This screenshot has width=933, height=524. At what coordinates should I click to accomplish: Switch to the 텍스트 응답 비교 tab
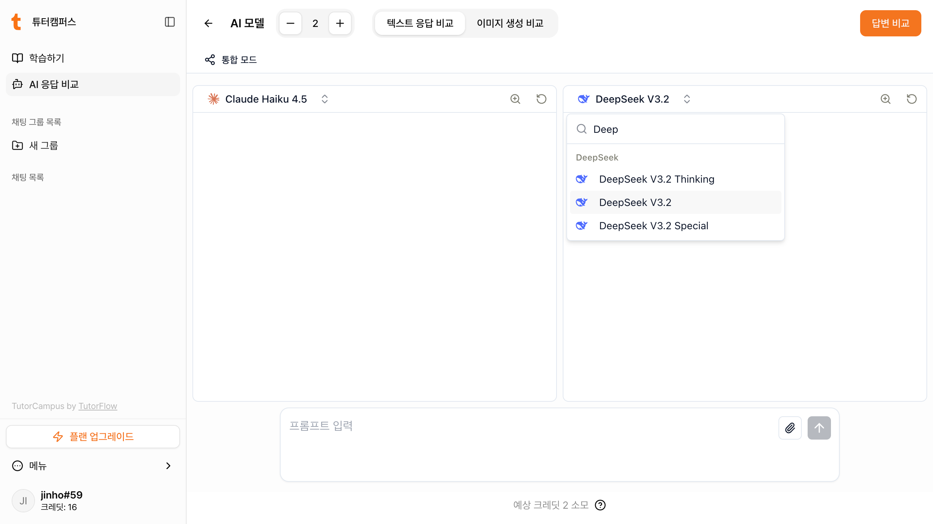tap(420, 23)
